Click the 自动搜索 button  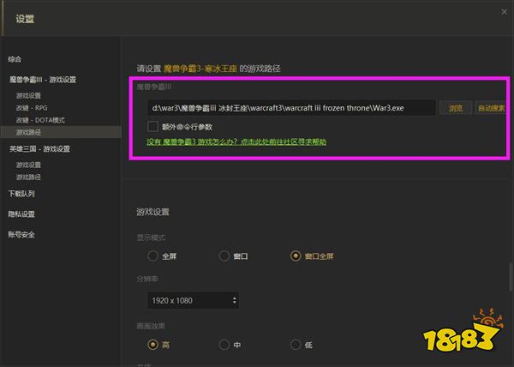(491, 108)
